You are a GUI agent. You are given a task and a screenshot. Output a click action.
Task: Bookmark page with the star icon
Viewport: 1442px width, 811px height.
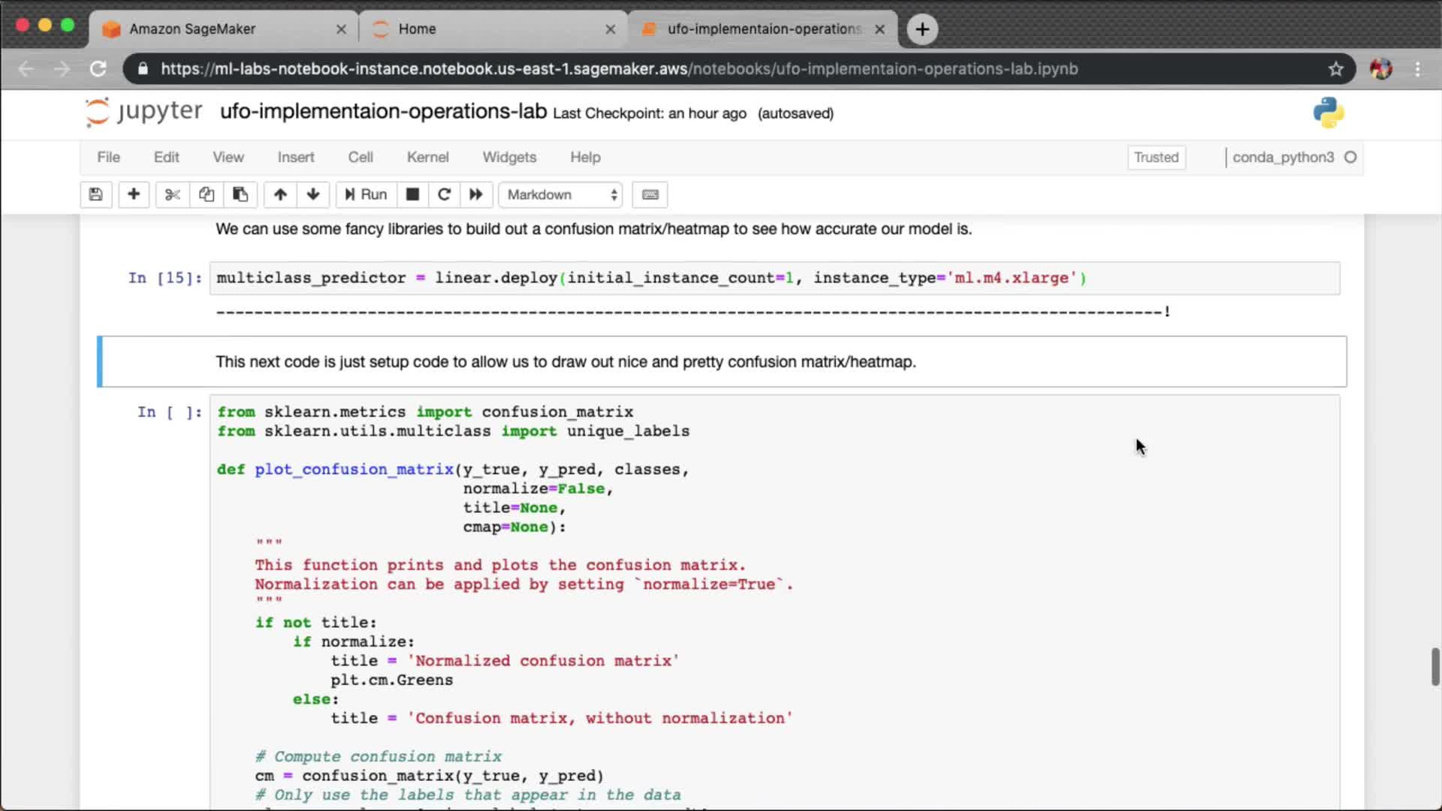click(x=1335, y=69)
